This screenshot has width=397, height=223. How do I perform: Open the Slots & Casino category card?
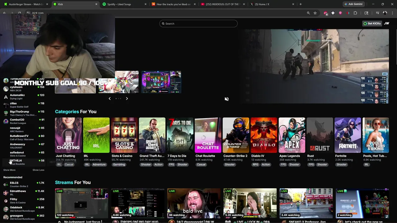124,135
